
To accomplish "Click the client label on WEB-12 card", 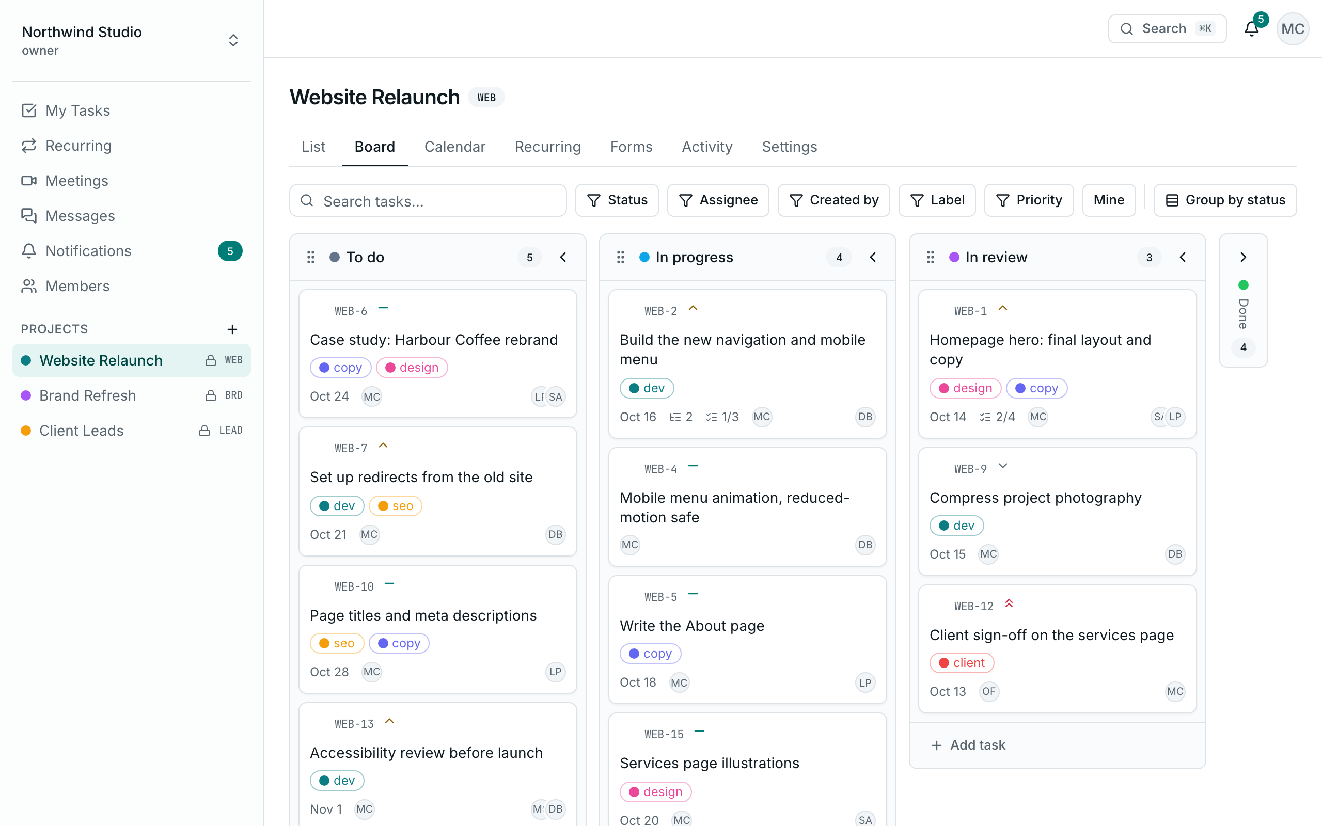I will [x=962, y=663].
